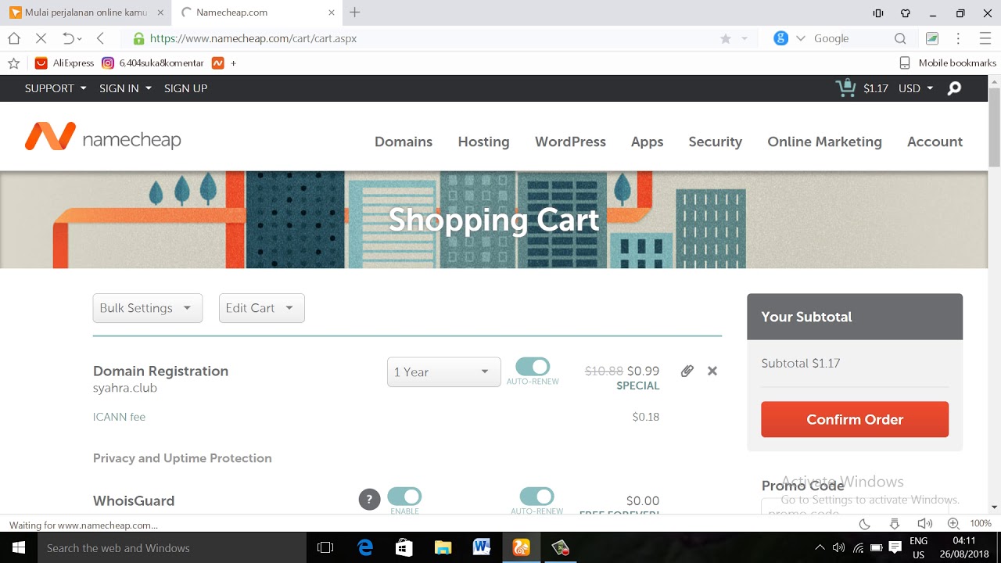Click the zoom magnifier plus icon
The image size is (1001, 563).
click(x=953, y=523)
